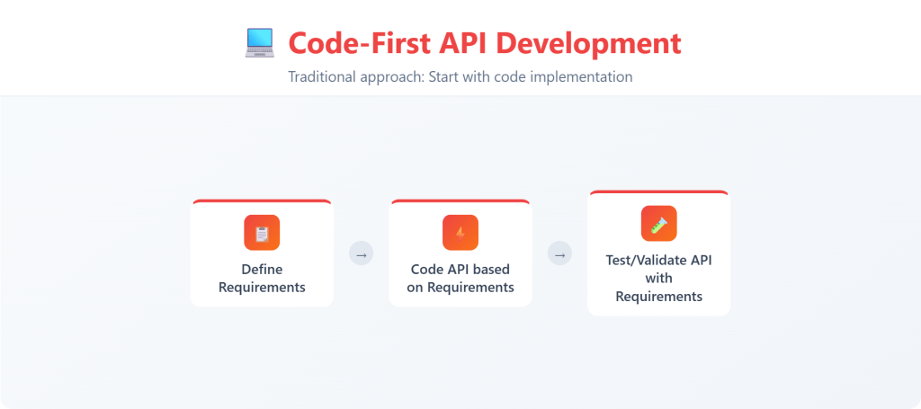Select "Code API based on Requirements" label
The width and height of the screenshot is (921, 409).
click(460, 278)
